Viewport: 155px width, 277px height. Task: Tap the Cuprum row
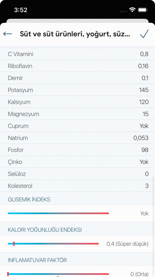77,126
